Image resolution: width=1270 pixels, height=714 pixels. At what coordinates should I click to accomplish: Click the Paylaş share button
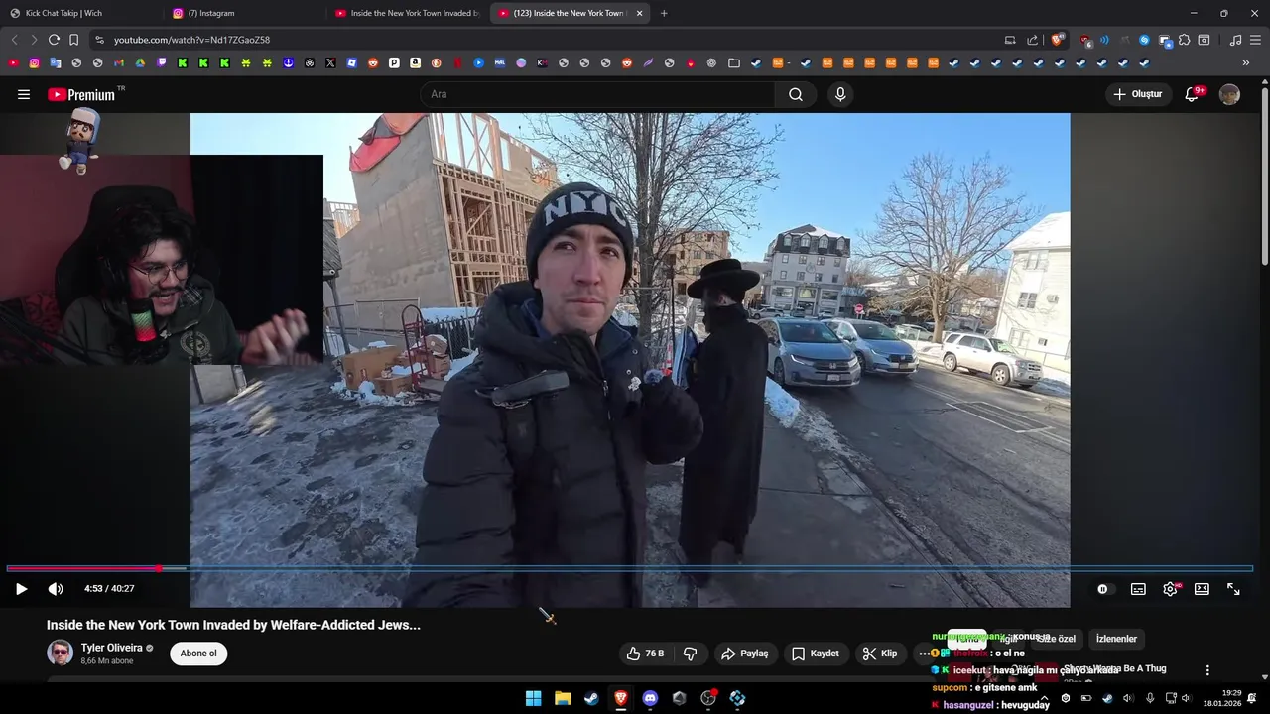click(x=745, y=654)
